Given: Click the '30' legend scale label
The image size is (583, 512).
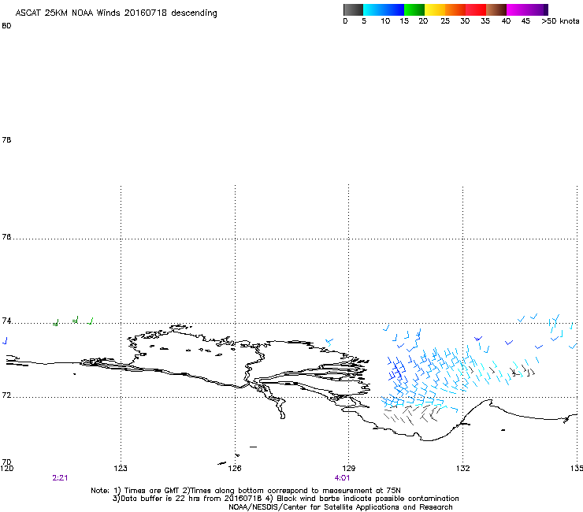Looking at the screenshot, I should click(x=465, y=21).
